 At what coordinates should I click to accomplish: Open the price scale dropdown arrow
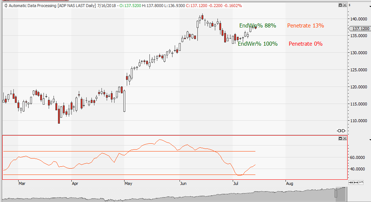[x=370, y=7]
